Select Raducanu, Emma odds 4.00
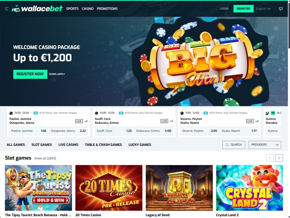The image size is (290, 218). tap(154, 131)
